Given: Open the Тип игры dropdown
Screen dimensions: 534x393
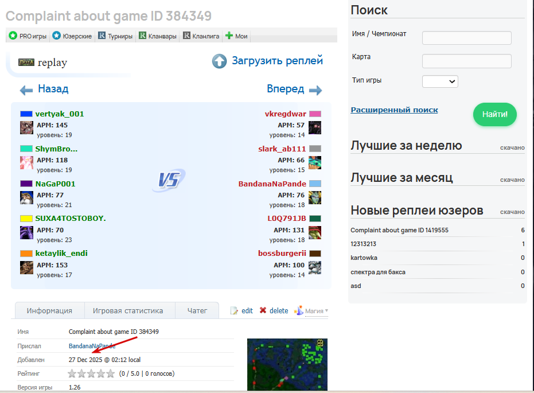Looking at the screenshot, I should point(440,81).
